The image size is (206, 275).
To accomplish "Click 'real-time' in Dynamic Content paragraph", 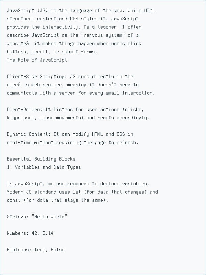I will (x=19, y=142).
